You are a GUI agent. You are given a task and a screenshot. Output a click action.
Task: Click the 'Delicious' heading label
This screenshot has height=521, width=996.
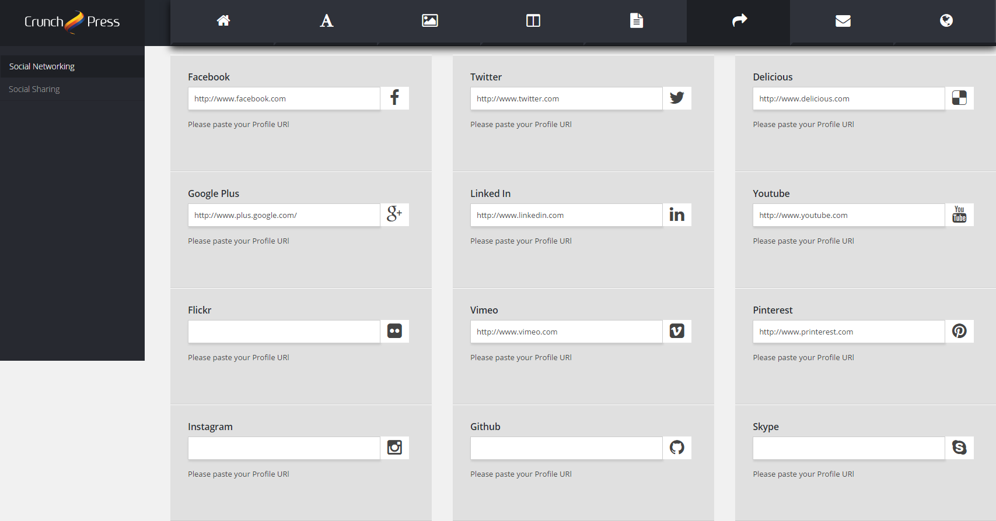click(x=773, y=77)
